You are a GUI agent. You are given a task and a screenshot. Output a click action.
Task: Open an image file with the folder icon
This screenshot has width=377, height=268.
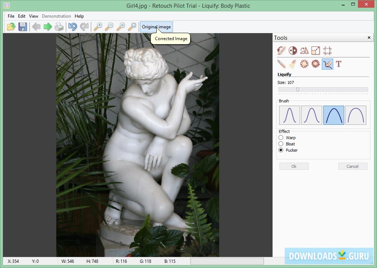11,27
